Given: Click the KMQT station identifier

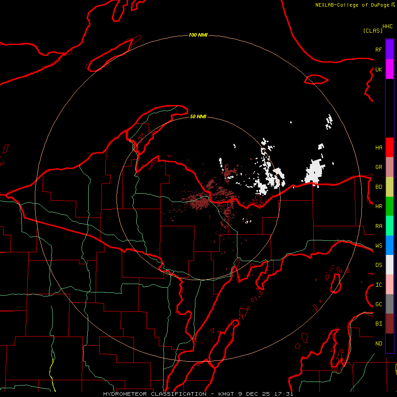Looking at the screenshot, I should pyautogui.click(x=226, y=394).
